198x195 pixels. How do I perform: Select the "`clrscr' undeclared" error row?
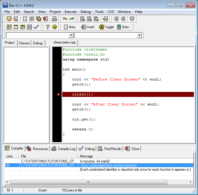coord(99,165)
